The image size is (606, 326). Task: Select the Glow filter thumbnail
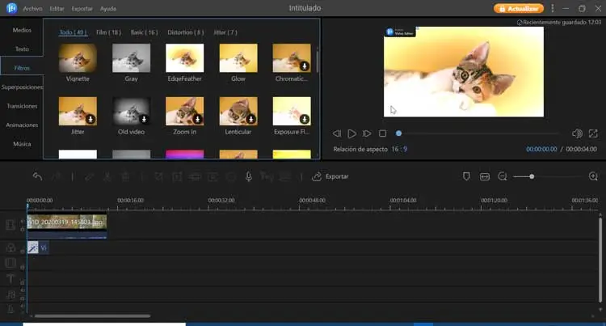point(238,58)
